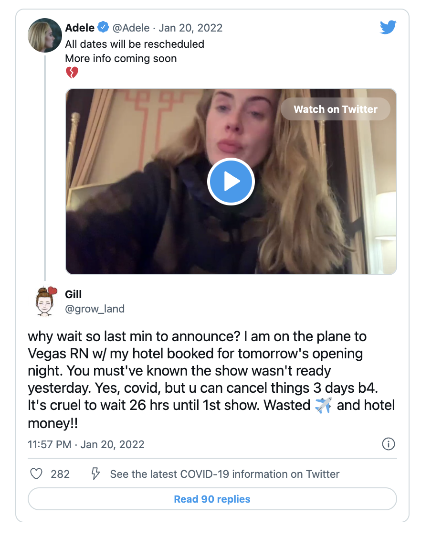Screen dimensions: 421x538
Task: Play the embedded video
Action: pos(231,182)
